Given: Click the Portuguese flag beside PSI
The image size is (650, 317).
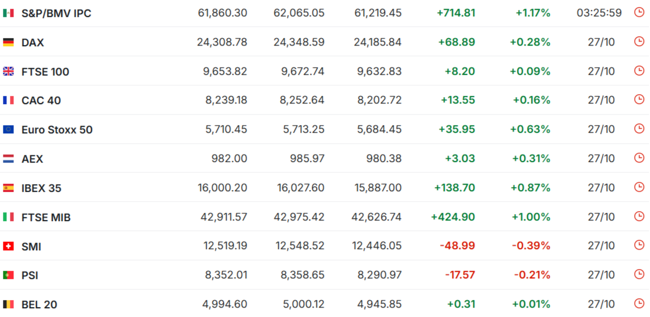Looking at the screenshot, I should pos(8,275).
